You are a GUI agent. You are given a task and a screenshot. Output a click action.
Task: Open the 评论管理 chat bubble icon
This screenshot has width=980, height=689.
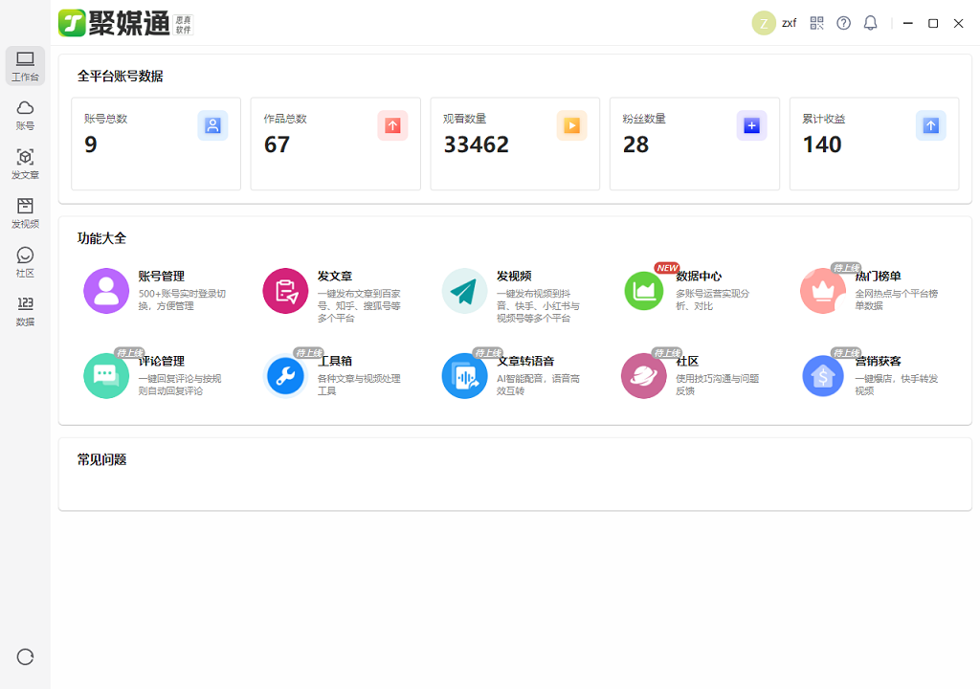[106, 376]
